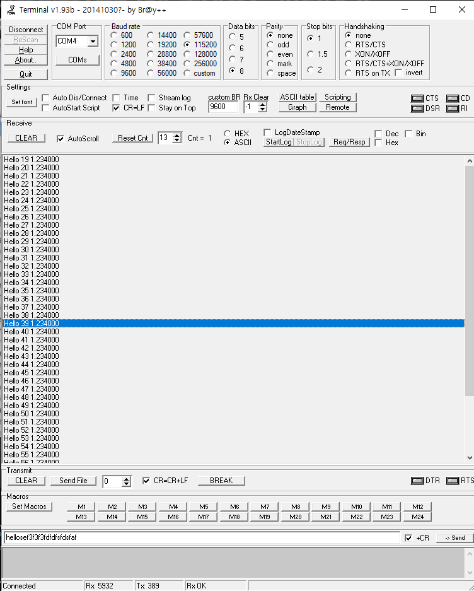
Task: Increment the Reset Cnt spinner value
Action: [x=177, y=135]
